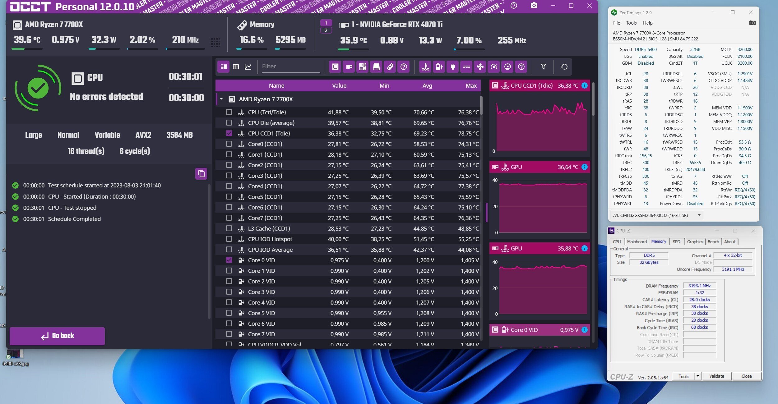Uncheck the Core 0 VID checkbox
778x404 pixels.
229,260
